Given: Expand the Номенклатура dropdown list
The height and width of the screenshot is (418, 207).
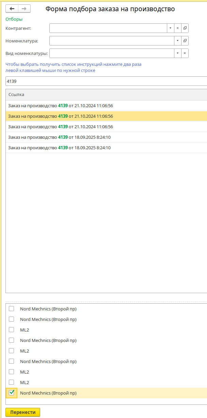Looking at the screenshot, I should pyautogui.click(x=177, y=41).
